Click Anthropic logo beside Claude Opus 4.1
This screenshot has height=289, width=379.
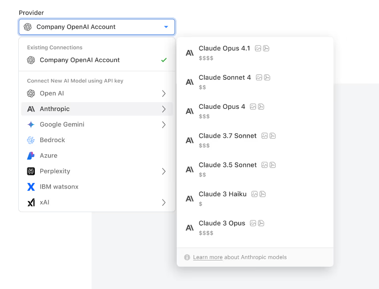coord(189,53)
